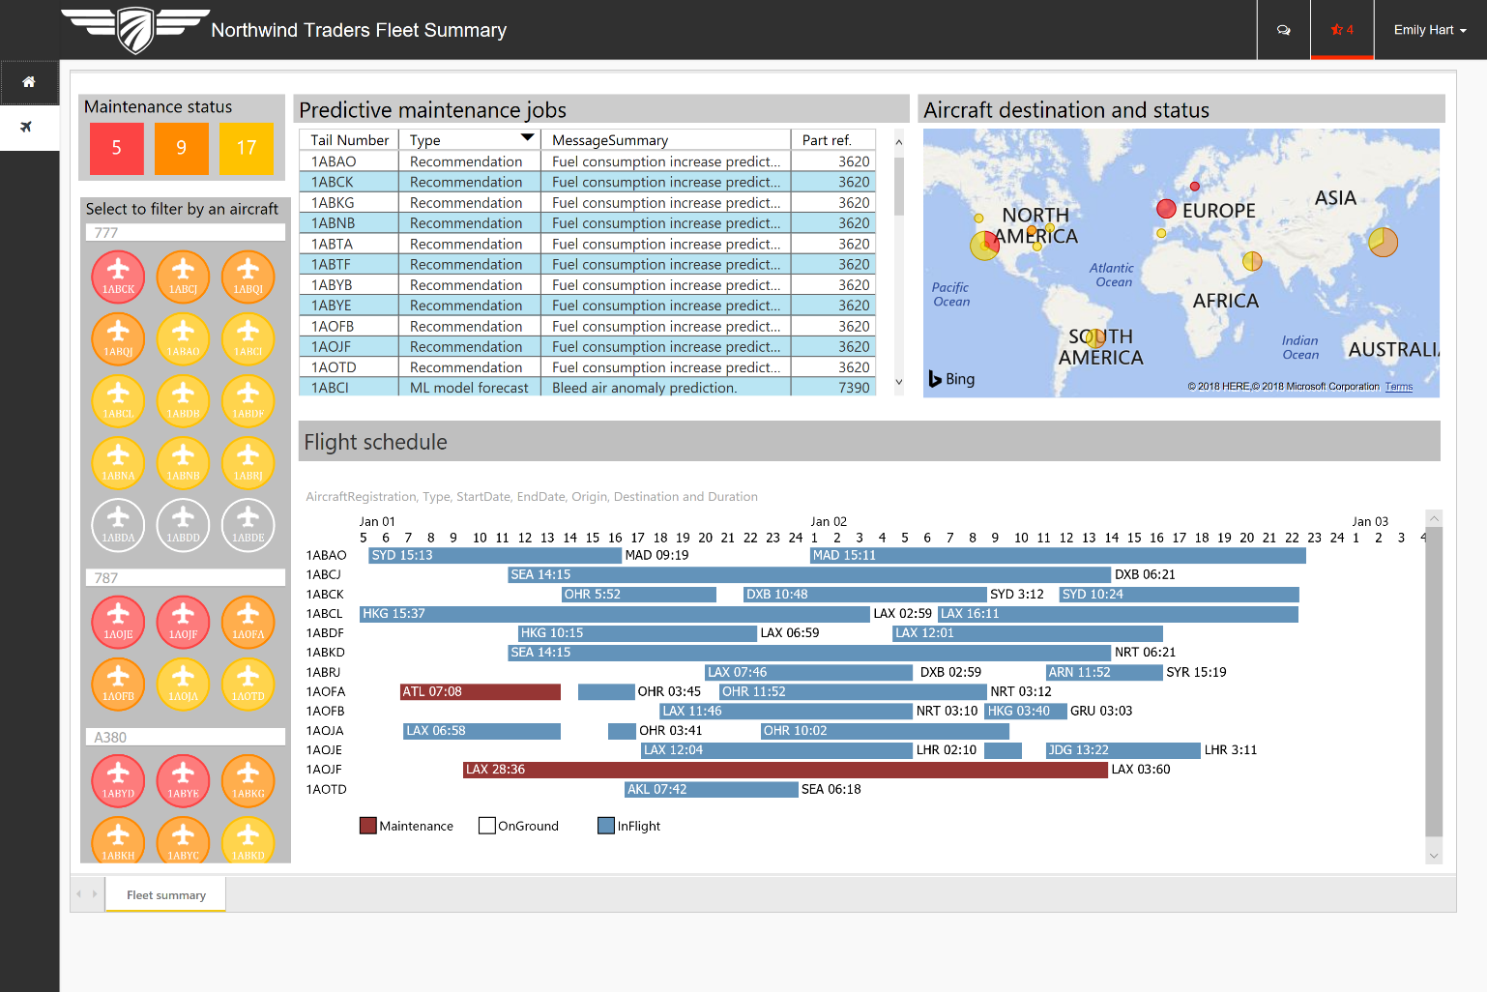This screenshot has width=1487, height=992.
Task: Click the favorites star showing 4
Action: pyautogui.click(x=1342, y=29)
